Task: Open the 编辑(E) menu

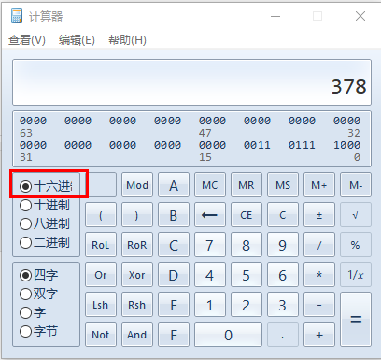Action: click(77, 40)
